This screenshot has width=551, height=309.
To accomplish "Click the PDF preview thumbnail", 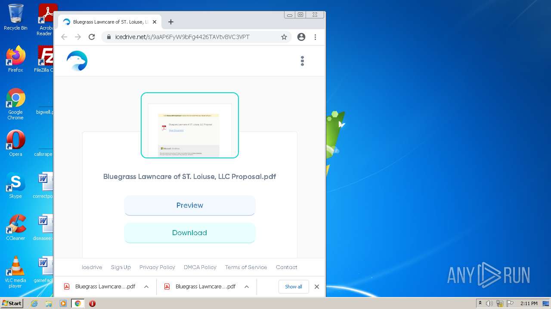I will [x=190, y=125].
